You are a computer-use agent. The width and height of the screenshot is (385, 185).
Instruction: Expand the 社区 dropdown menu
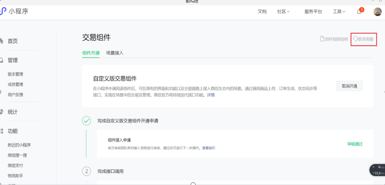[283, 11]
